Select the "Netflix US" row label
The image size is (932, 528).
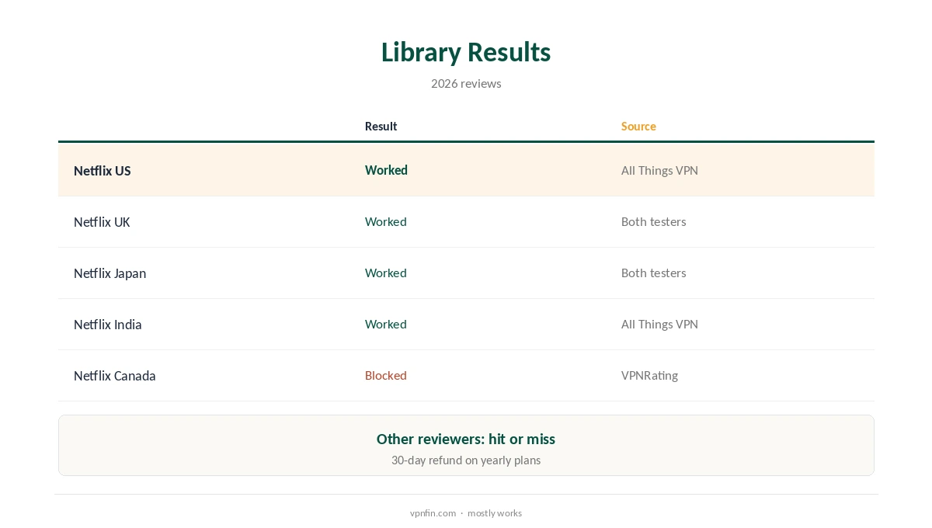[102, 171]
